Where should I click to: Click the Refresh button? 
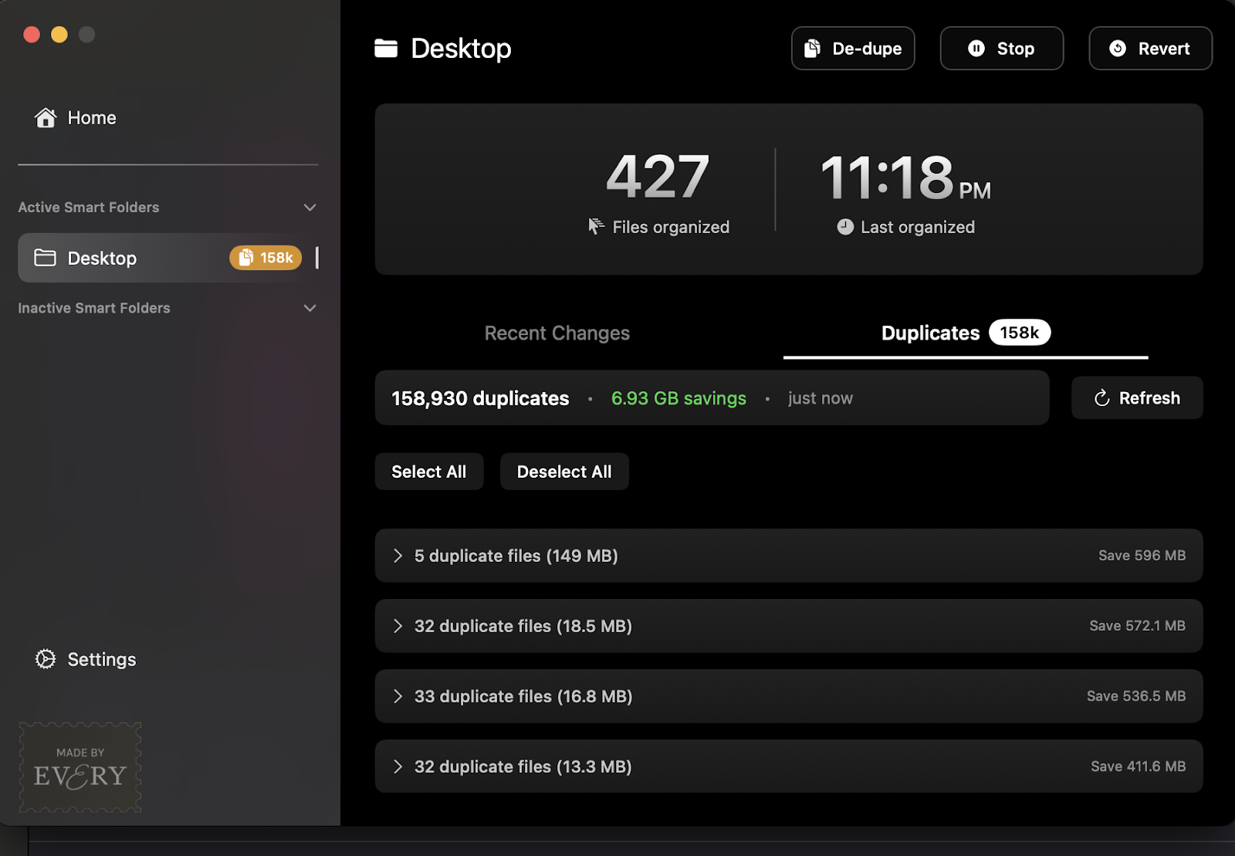pyautogui.click(x=1137, y=398)
